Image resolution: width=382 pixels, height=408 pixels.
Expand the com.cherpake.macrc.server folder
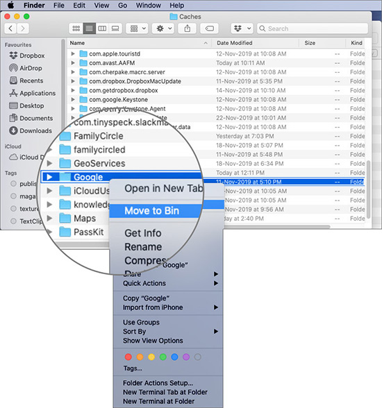point(73,72)
